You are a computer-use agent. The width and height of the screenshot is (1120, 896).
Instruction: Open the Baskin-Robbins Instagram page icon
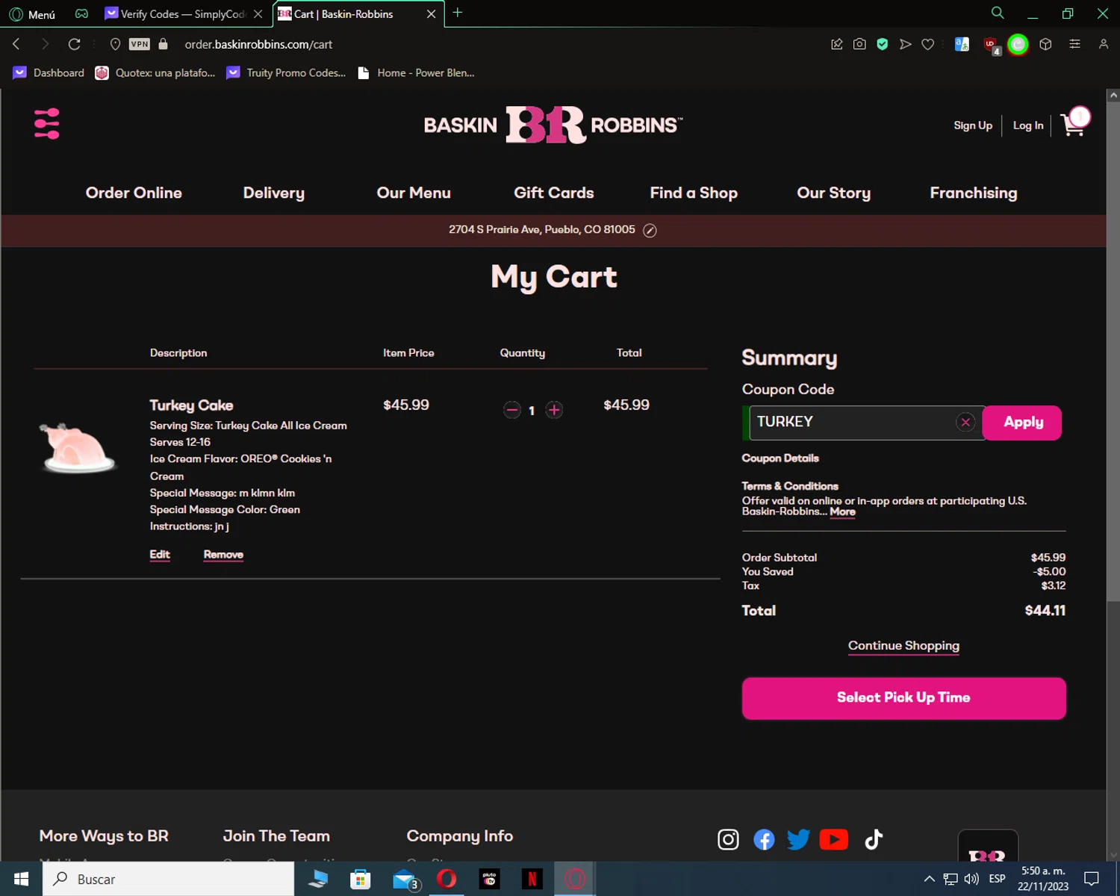pyautogui.click(x=728, y=840)
